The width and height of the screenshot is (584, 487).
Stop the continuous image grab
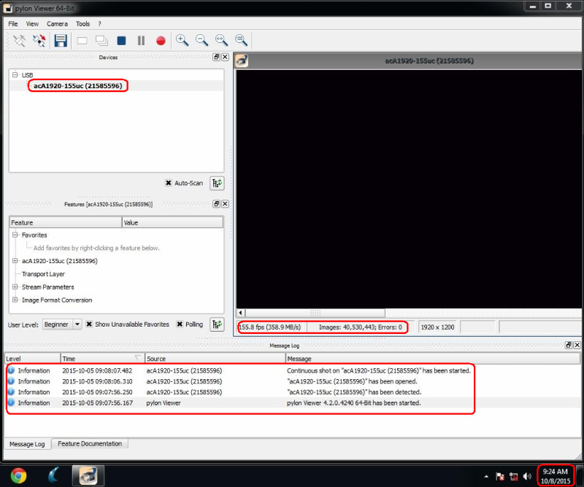tap(121, 41)
